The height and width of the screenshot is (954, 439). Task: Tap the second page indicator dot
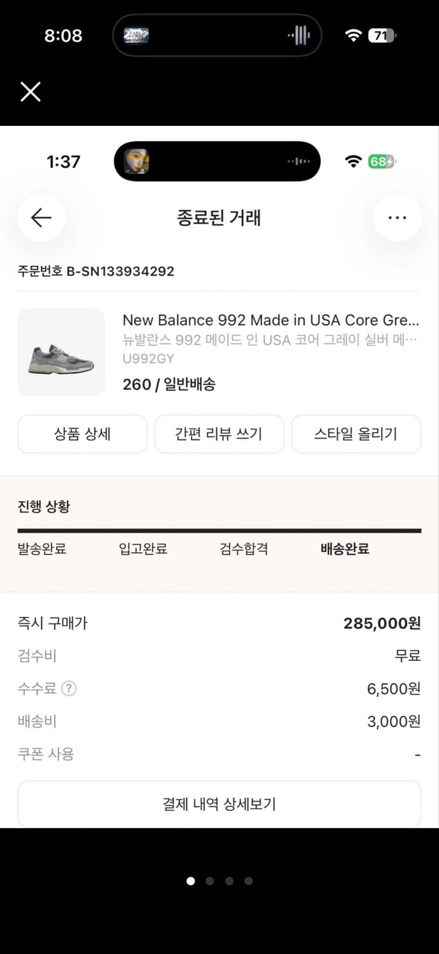[209, 881]
